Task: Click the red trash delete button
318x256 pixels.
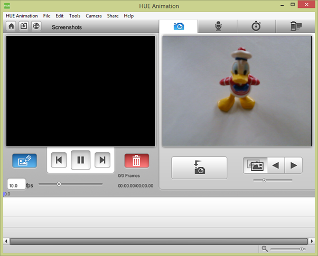Action: coord(137,161)
